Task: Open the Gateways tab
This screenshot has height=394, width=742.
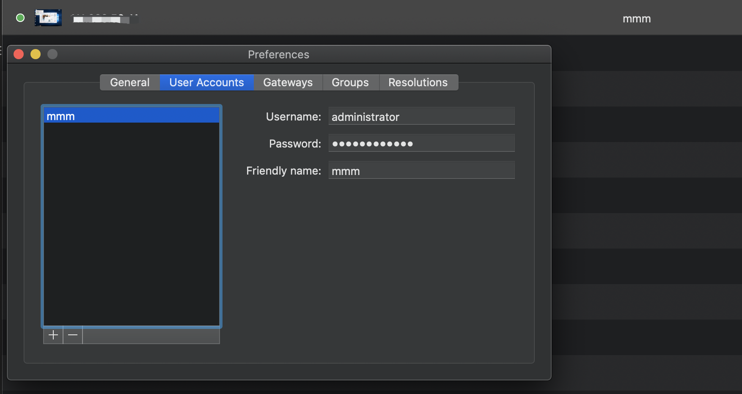Action: 288,82
